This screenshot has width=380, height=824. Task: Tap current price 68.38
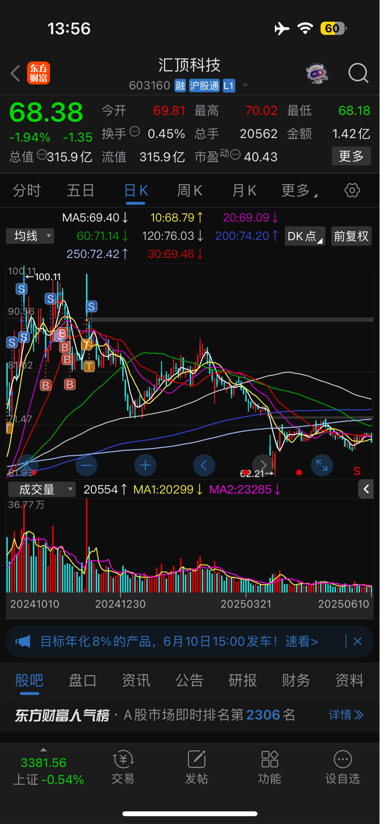46,112
